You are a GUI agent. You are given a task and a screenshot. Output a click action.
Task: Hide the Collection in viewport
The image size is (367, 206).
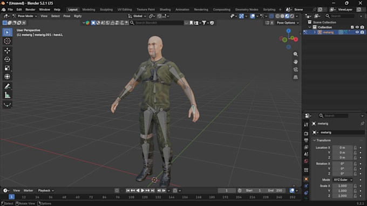(357, 27)
